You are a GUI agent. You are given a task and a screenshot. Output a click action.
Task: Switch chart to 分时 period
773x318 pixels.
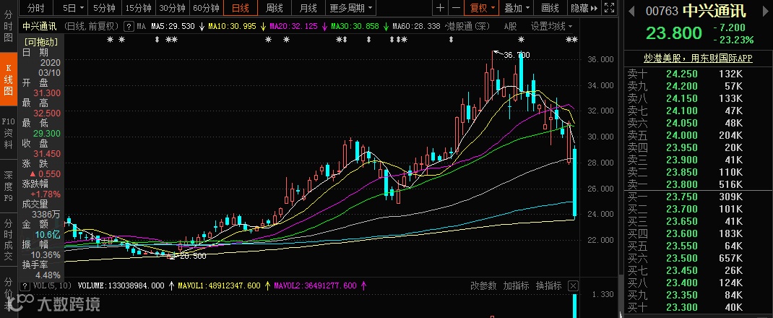click(35, 8)
